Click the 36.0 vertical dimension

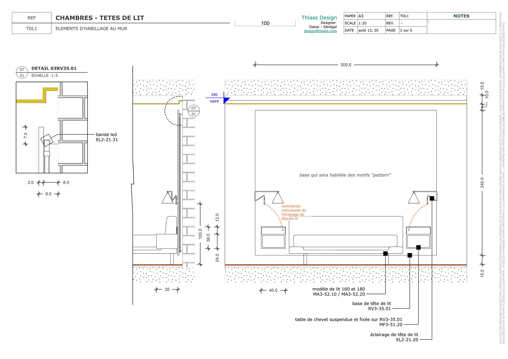tap(208, 237)
